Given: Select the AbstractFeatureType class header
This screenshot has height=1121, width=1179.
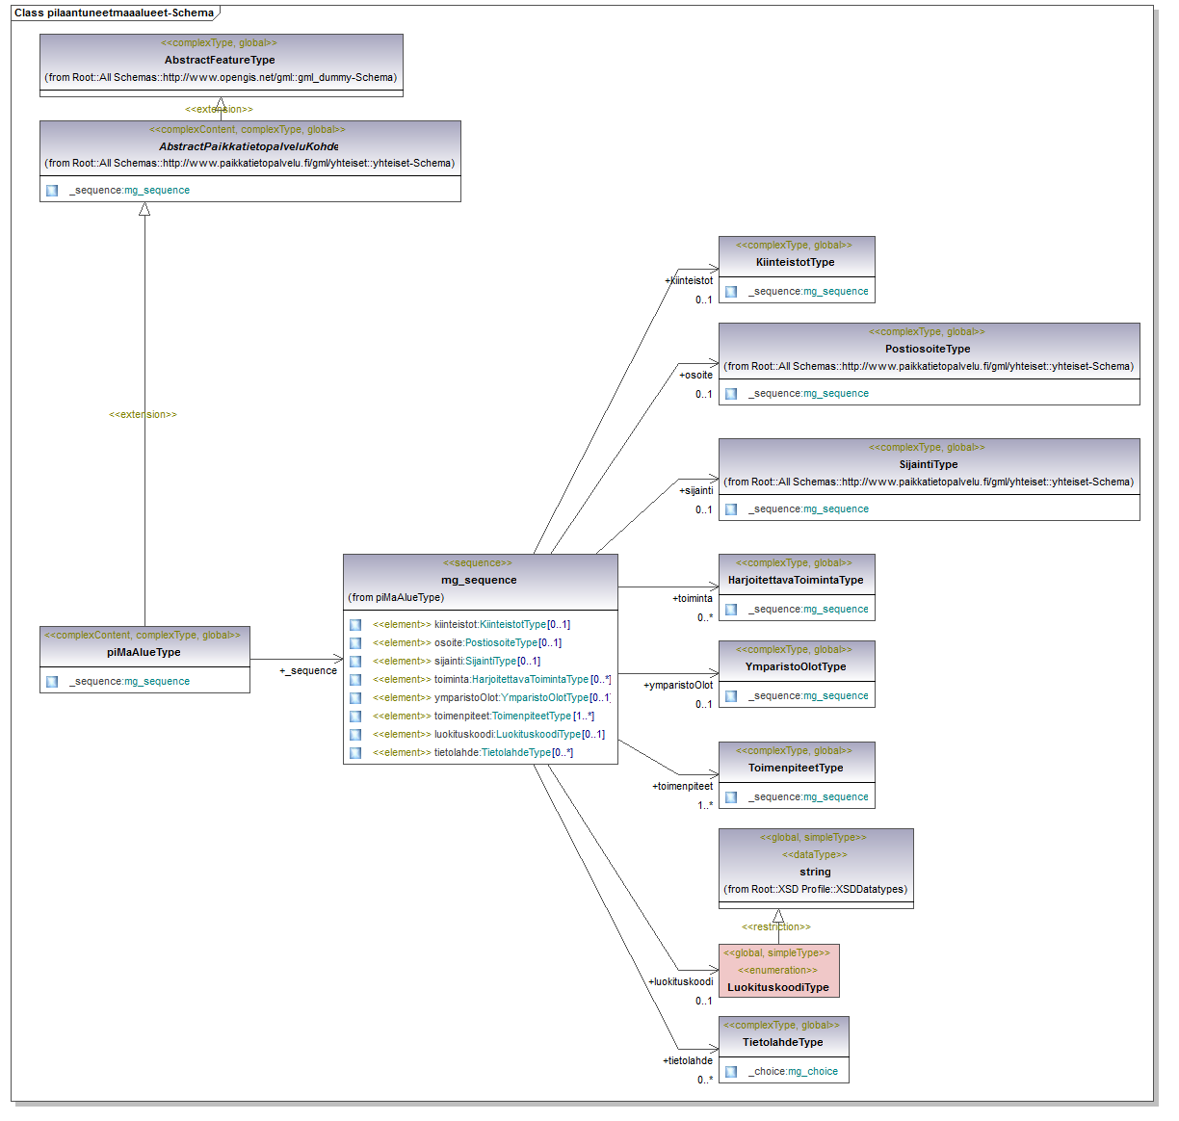Looking at the screenshot, I should pos(221,60).
